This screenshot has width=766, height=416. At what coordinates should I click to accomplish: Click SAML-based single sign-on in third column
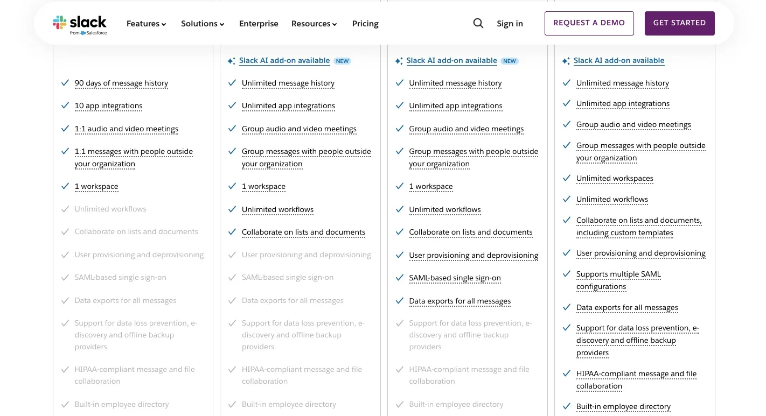455,278
